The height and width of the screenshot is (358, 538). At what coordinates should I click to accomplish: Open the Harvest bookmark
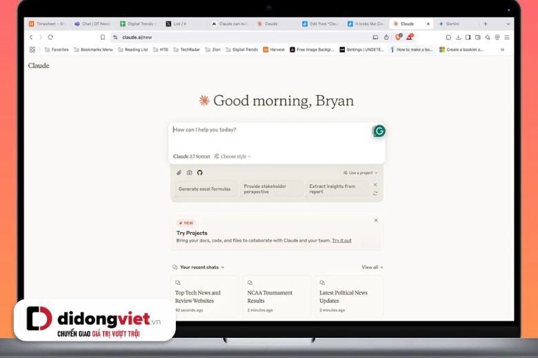274,50
